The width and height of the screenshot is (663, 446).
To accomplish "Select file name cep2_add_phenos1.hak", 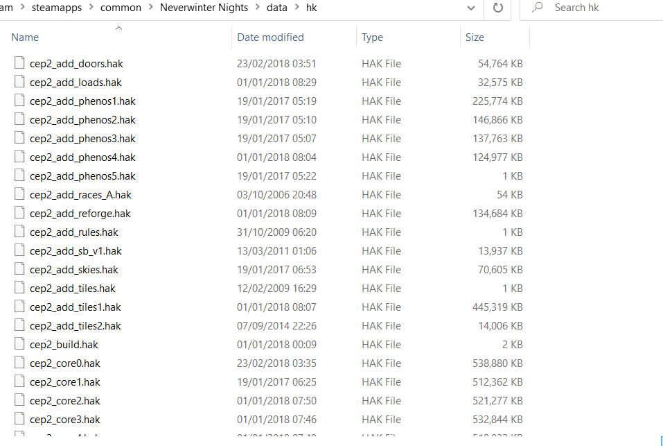I will (83, 101).
